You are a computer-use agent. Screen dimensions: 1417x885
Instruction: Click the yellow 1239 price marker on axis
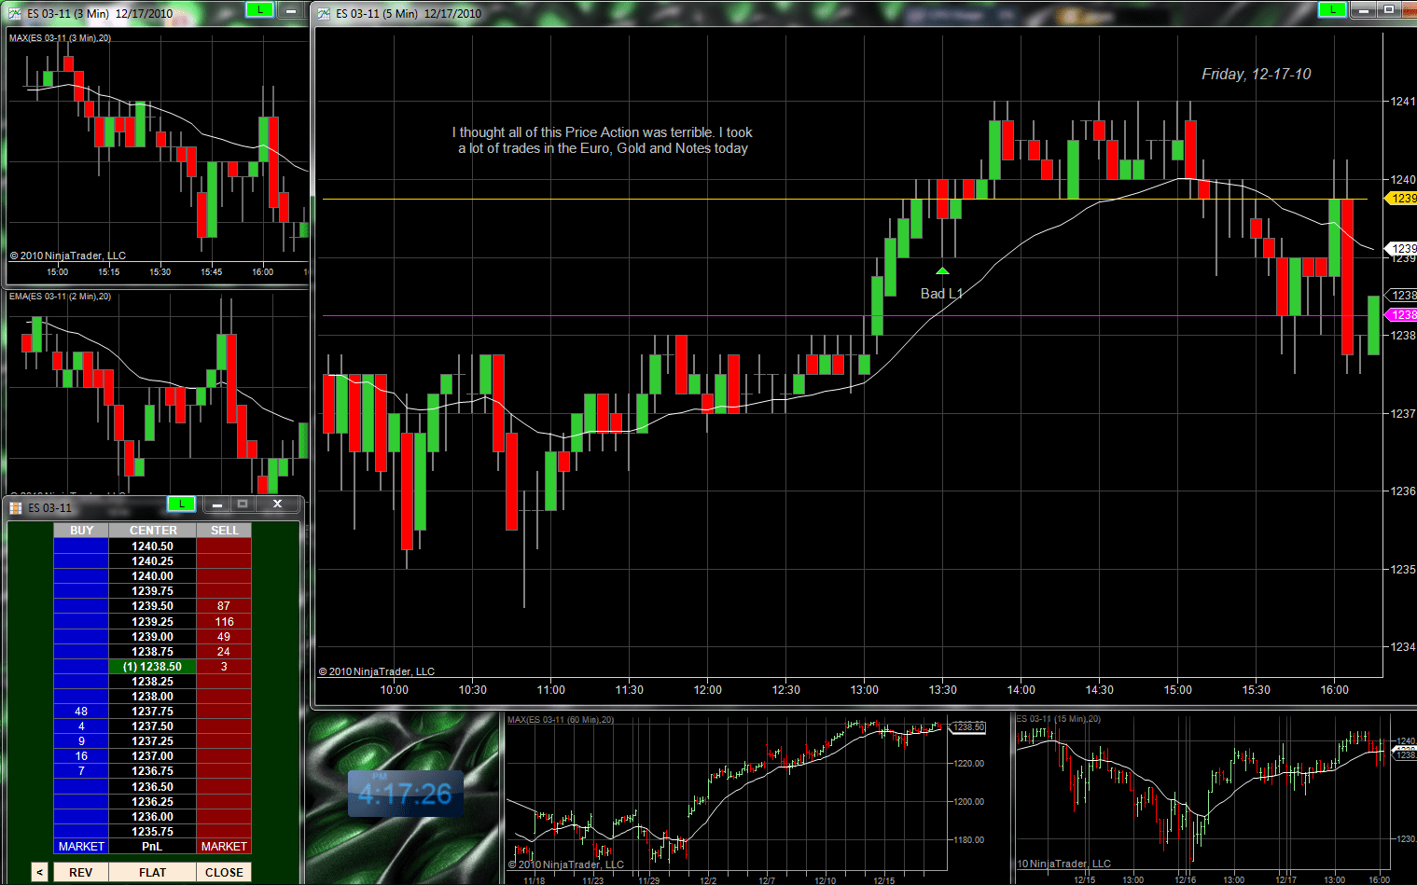click(x=1402, y=199)
